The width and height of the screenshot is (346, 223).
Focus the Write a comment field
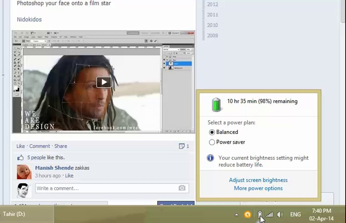(112, 188)
